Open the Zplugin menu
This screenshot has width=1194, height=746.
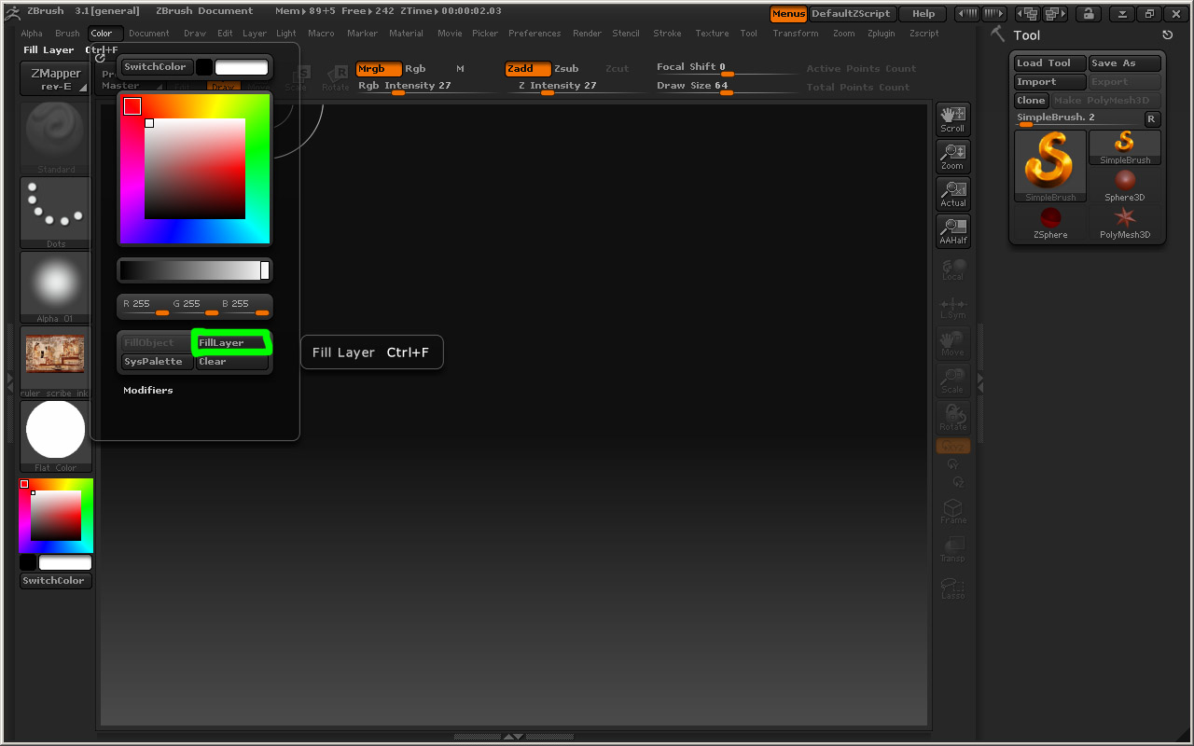click(x=882, y=34)
